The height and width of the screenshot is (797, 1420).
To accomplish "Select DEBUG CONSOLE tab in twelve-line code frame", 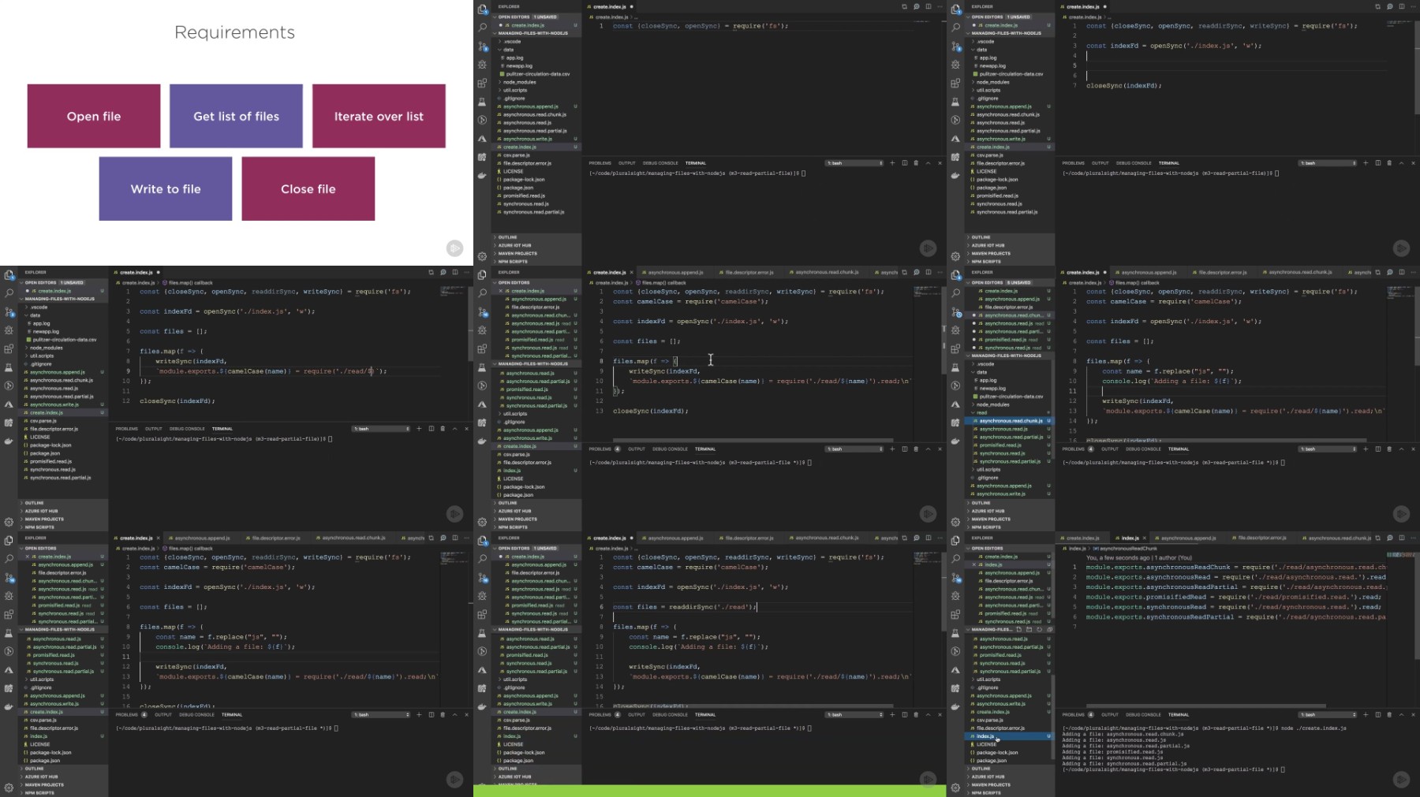I will [x=187, y=429].
